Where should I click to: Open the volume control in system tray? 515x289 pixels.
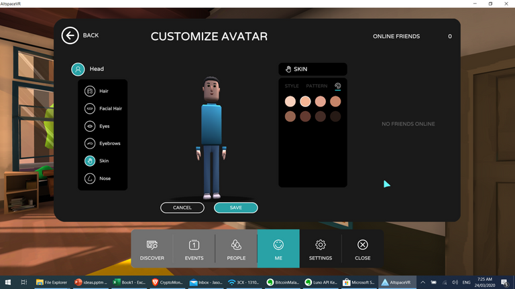pyautogui.click(x=455, y=282)
